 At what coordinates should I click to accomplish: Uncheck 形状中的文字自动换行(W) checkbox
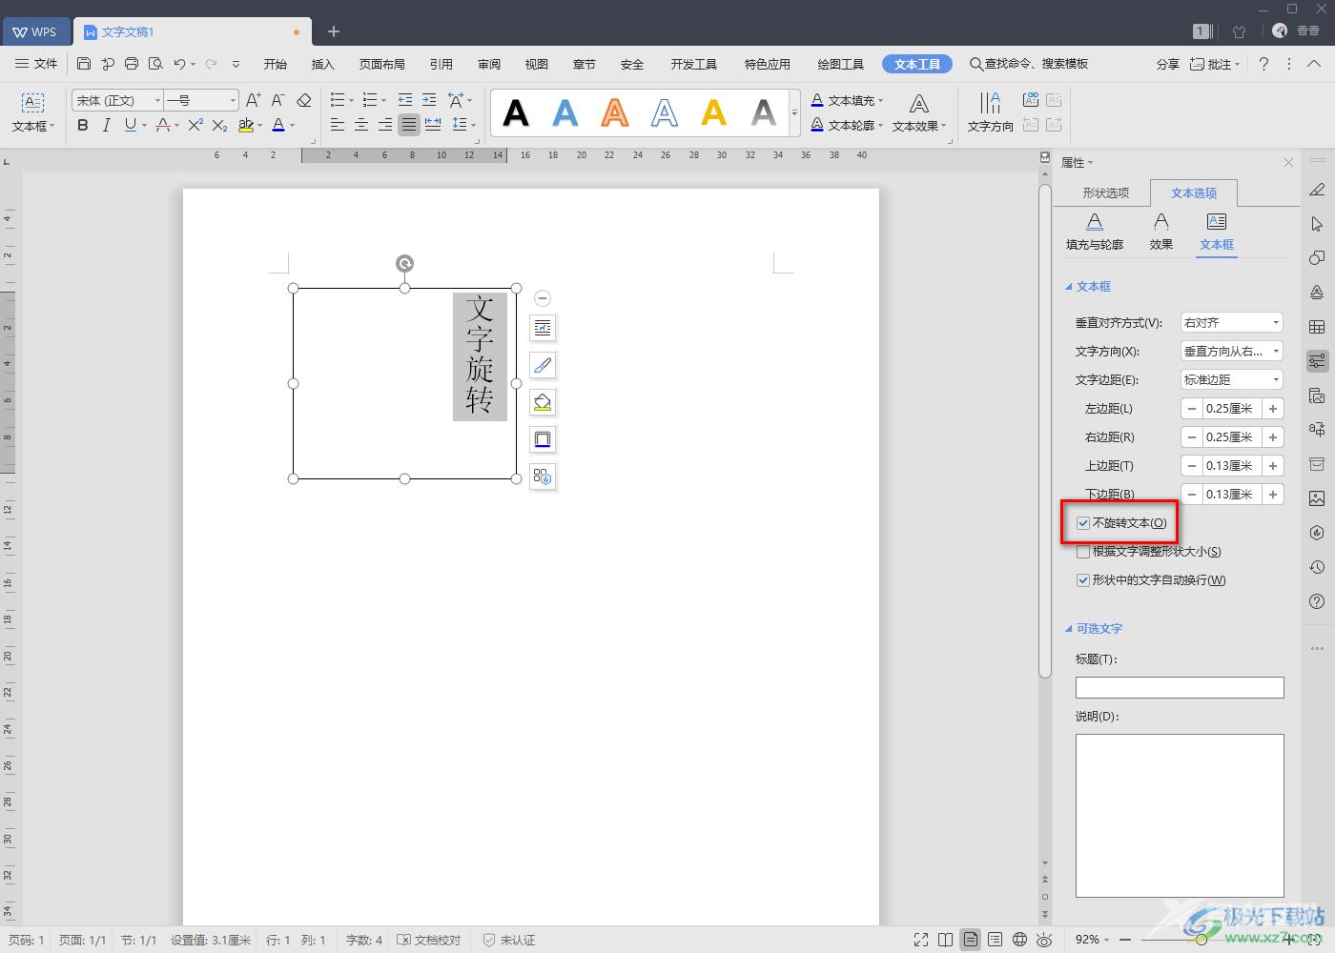tap(1083, 580)
